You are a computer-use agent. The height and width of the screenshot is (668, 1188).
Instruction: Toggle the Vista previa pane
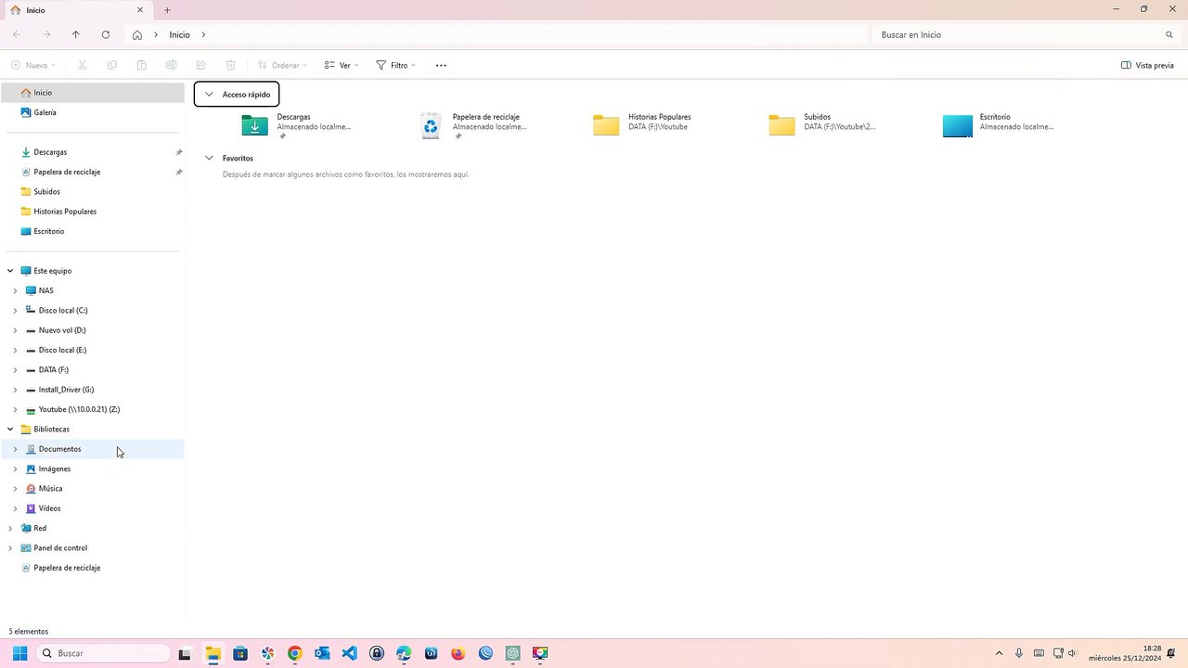pos(1147,65)
